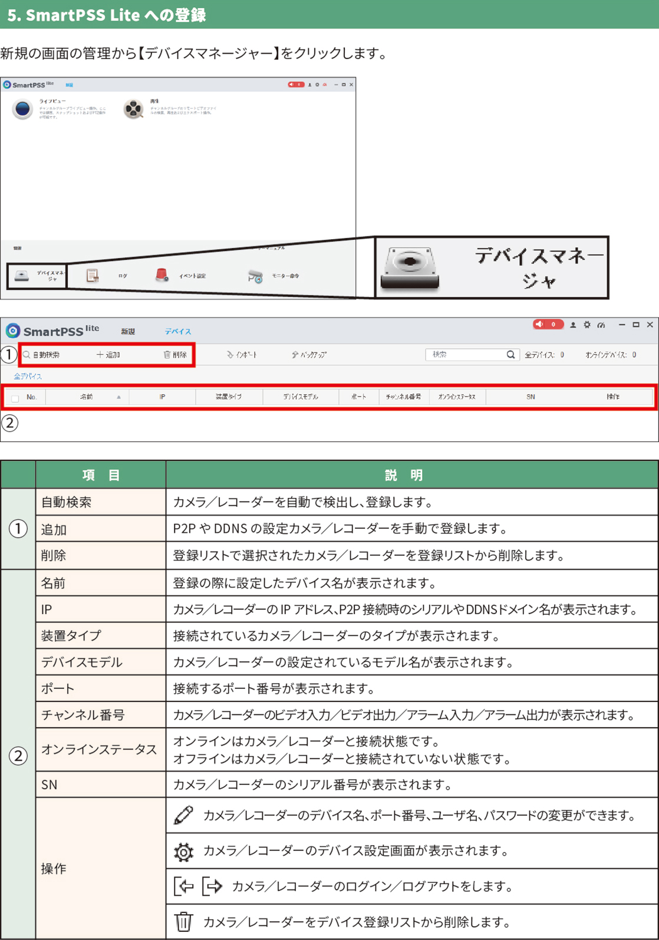The height and width of the screenshot is (940, 659).
Task: Open the settings gear in the home window title bar
Action: pyautogui.click(x=317, y=85)
